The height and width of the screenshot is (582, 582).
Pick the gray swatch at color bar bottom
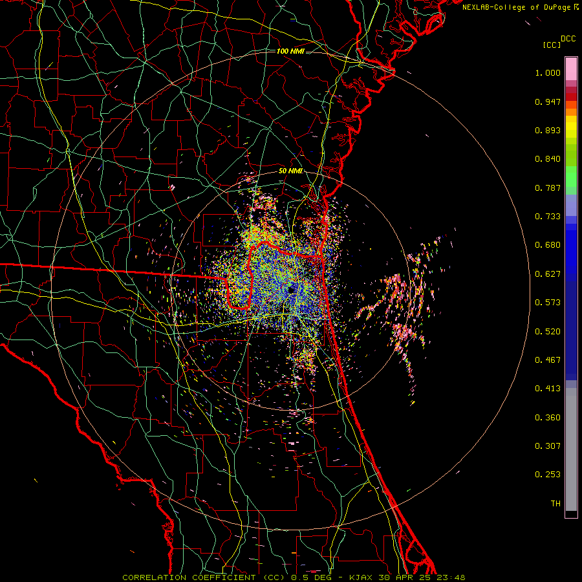tap(571, 449)
